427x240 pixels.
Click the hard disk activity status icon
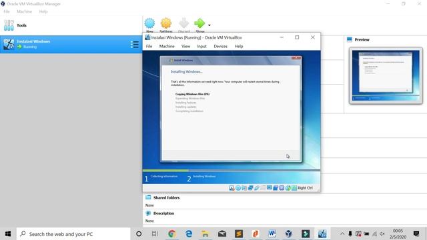coord(232,188)
